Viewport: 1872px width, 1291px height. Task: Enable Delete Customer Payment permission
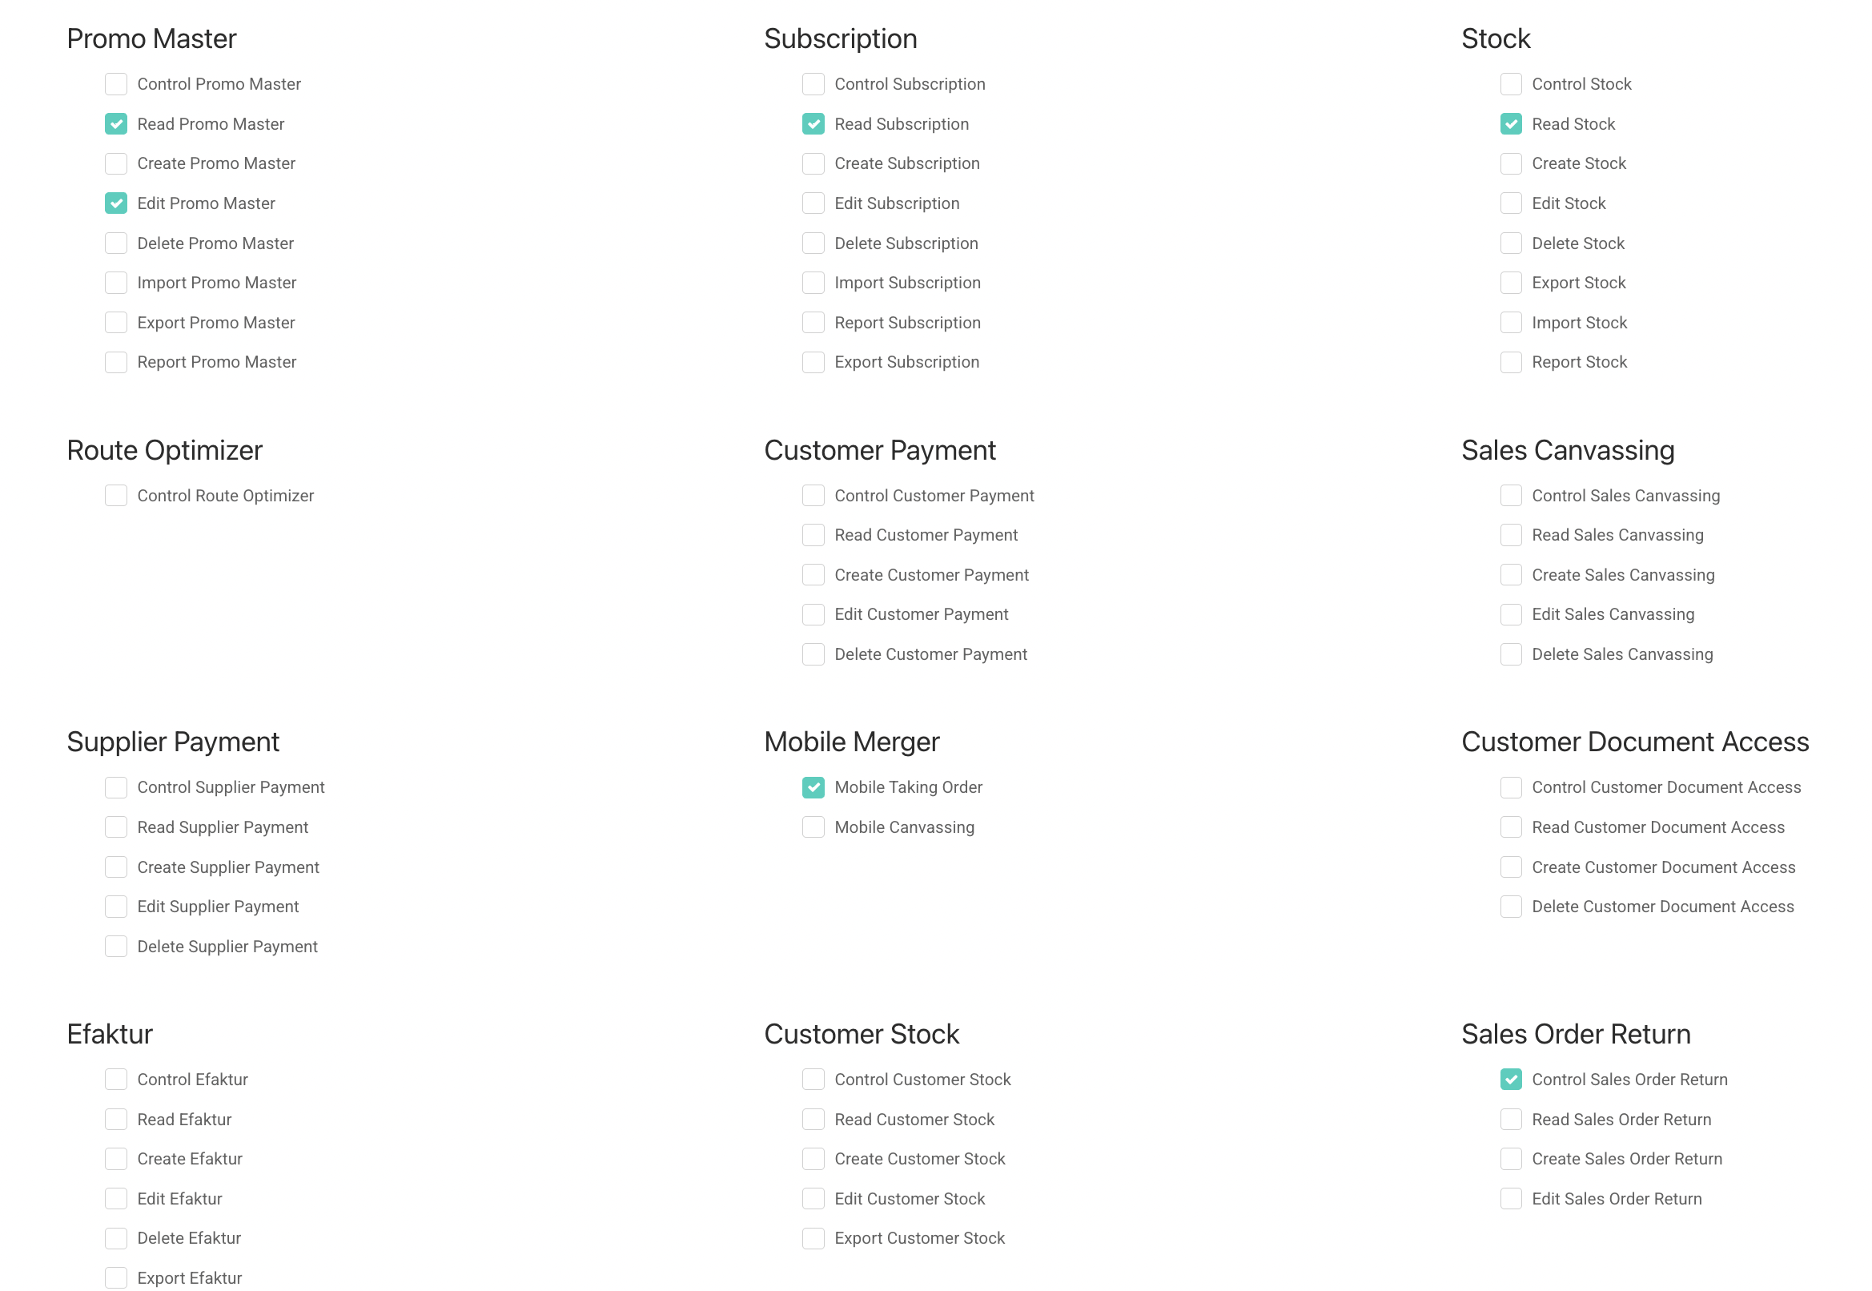813,654
